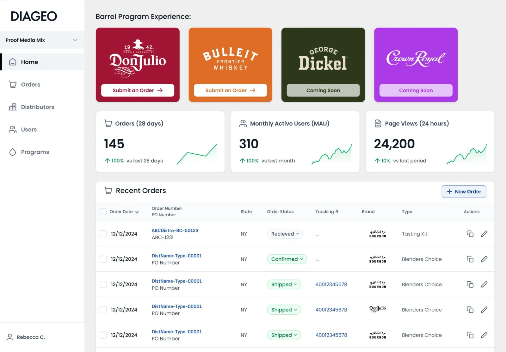
Task: Click the Tasting Kit type cell
Action: (414, 234)
